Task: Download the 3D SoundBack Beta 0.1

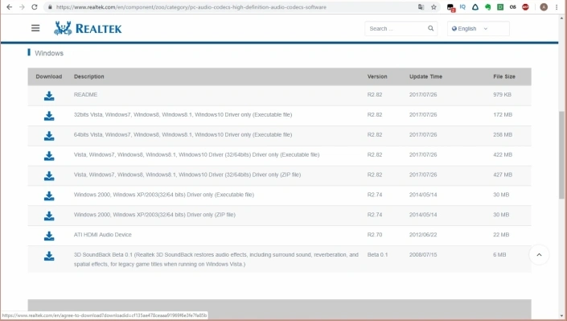Action: point(49,256)
